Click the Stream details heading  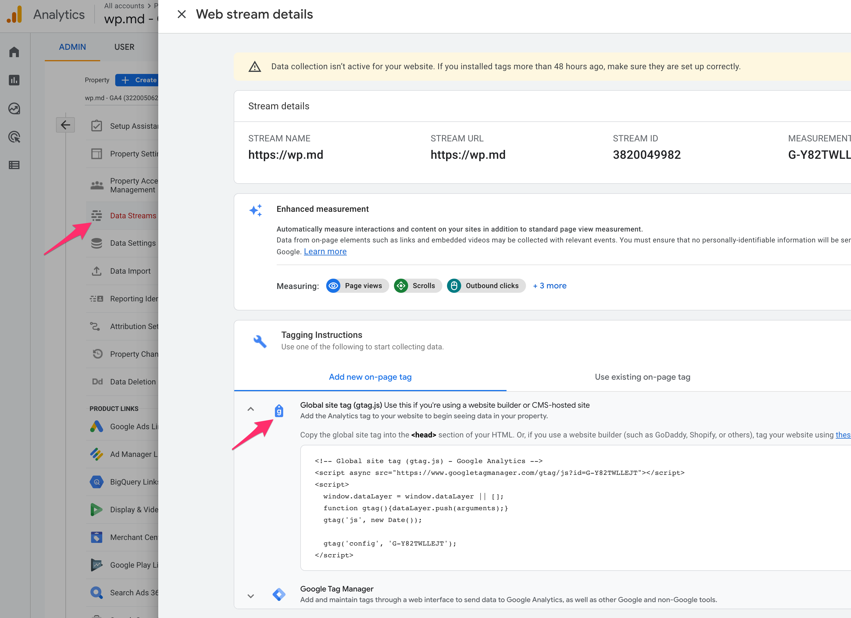coord(279,106)
